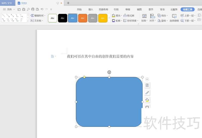202x138 pixels.
Task: Open the 填充 fill dropdown
Action: click(117, 16)
